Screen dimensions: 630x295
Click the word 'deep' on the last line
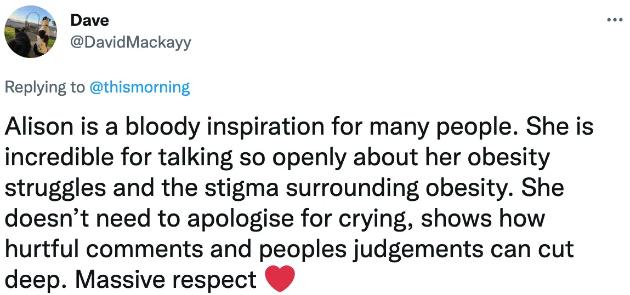(x=32, y=279)
